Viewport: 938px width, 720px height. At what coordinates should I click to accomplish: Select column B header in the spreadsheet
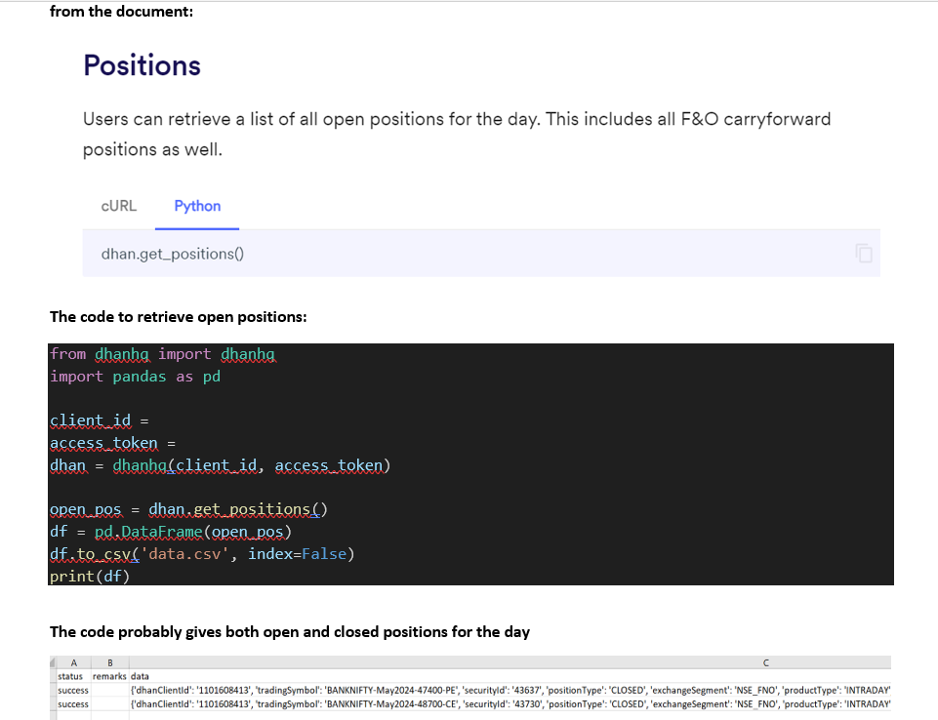click(x=110, y=662)
